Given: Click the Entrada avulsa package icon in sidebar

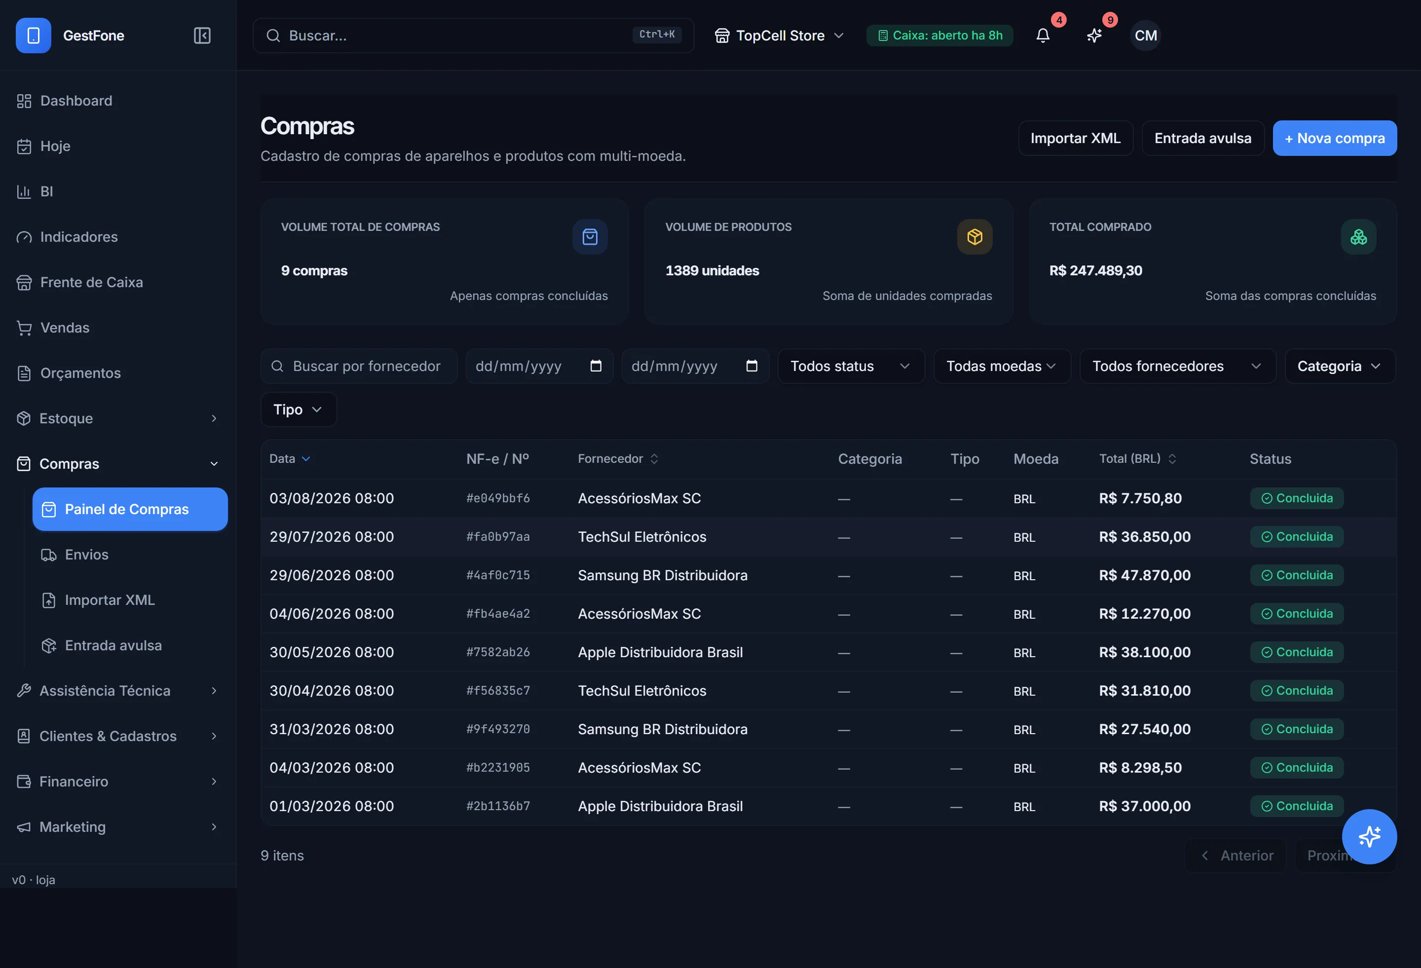Looking at the screenshot, I should [49, 645].
